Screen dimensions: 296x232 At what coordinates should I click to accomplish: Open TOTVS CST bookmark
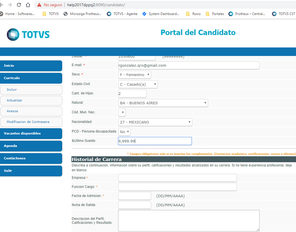tap(283, 14)
